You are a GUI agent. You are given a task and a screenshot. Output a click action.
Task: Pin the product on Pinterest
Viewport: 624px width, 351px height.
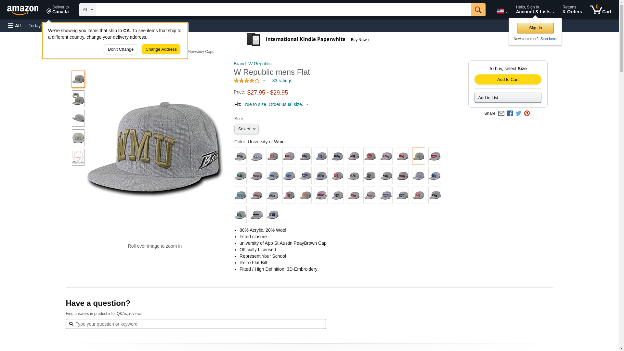(527, 113)
